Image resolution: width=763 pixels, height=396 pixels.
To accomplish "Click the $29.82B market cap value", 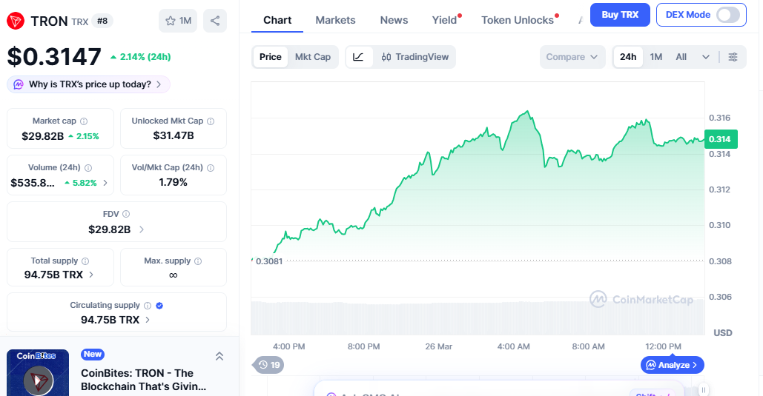I will [x=43, y=136].
